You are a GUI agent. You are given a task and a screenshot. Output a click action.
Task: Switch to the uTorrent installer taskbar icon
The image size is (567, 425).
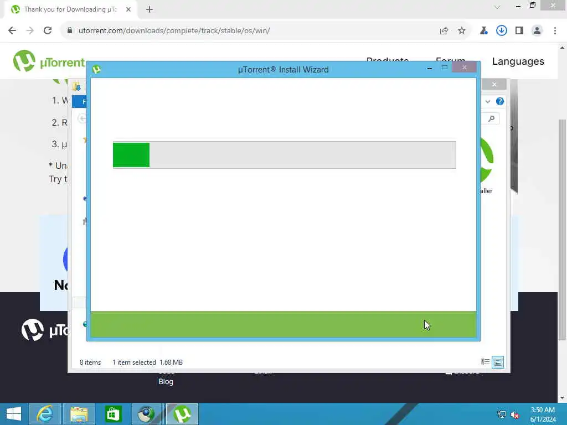182,414
